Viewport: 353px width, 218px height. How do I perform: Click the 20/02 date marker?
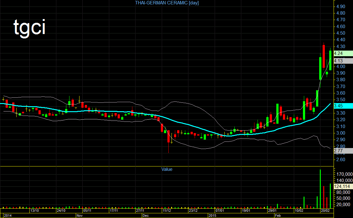(325, 211)
